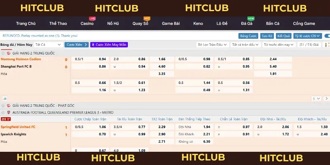The width and height of the screenshot is (330, 165).
Task: Open Game Bài in navigation
Action: 171,24
